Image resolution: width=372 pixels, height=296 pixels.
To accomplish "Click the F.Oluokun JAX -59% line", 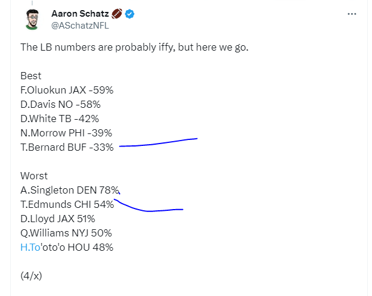I will (x=67, y=91).
